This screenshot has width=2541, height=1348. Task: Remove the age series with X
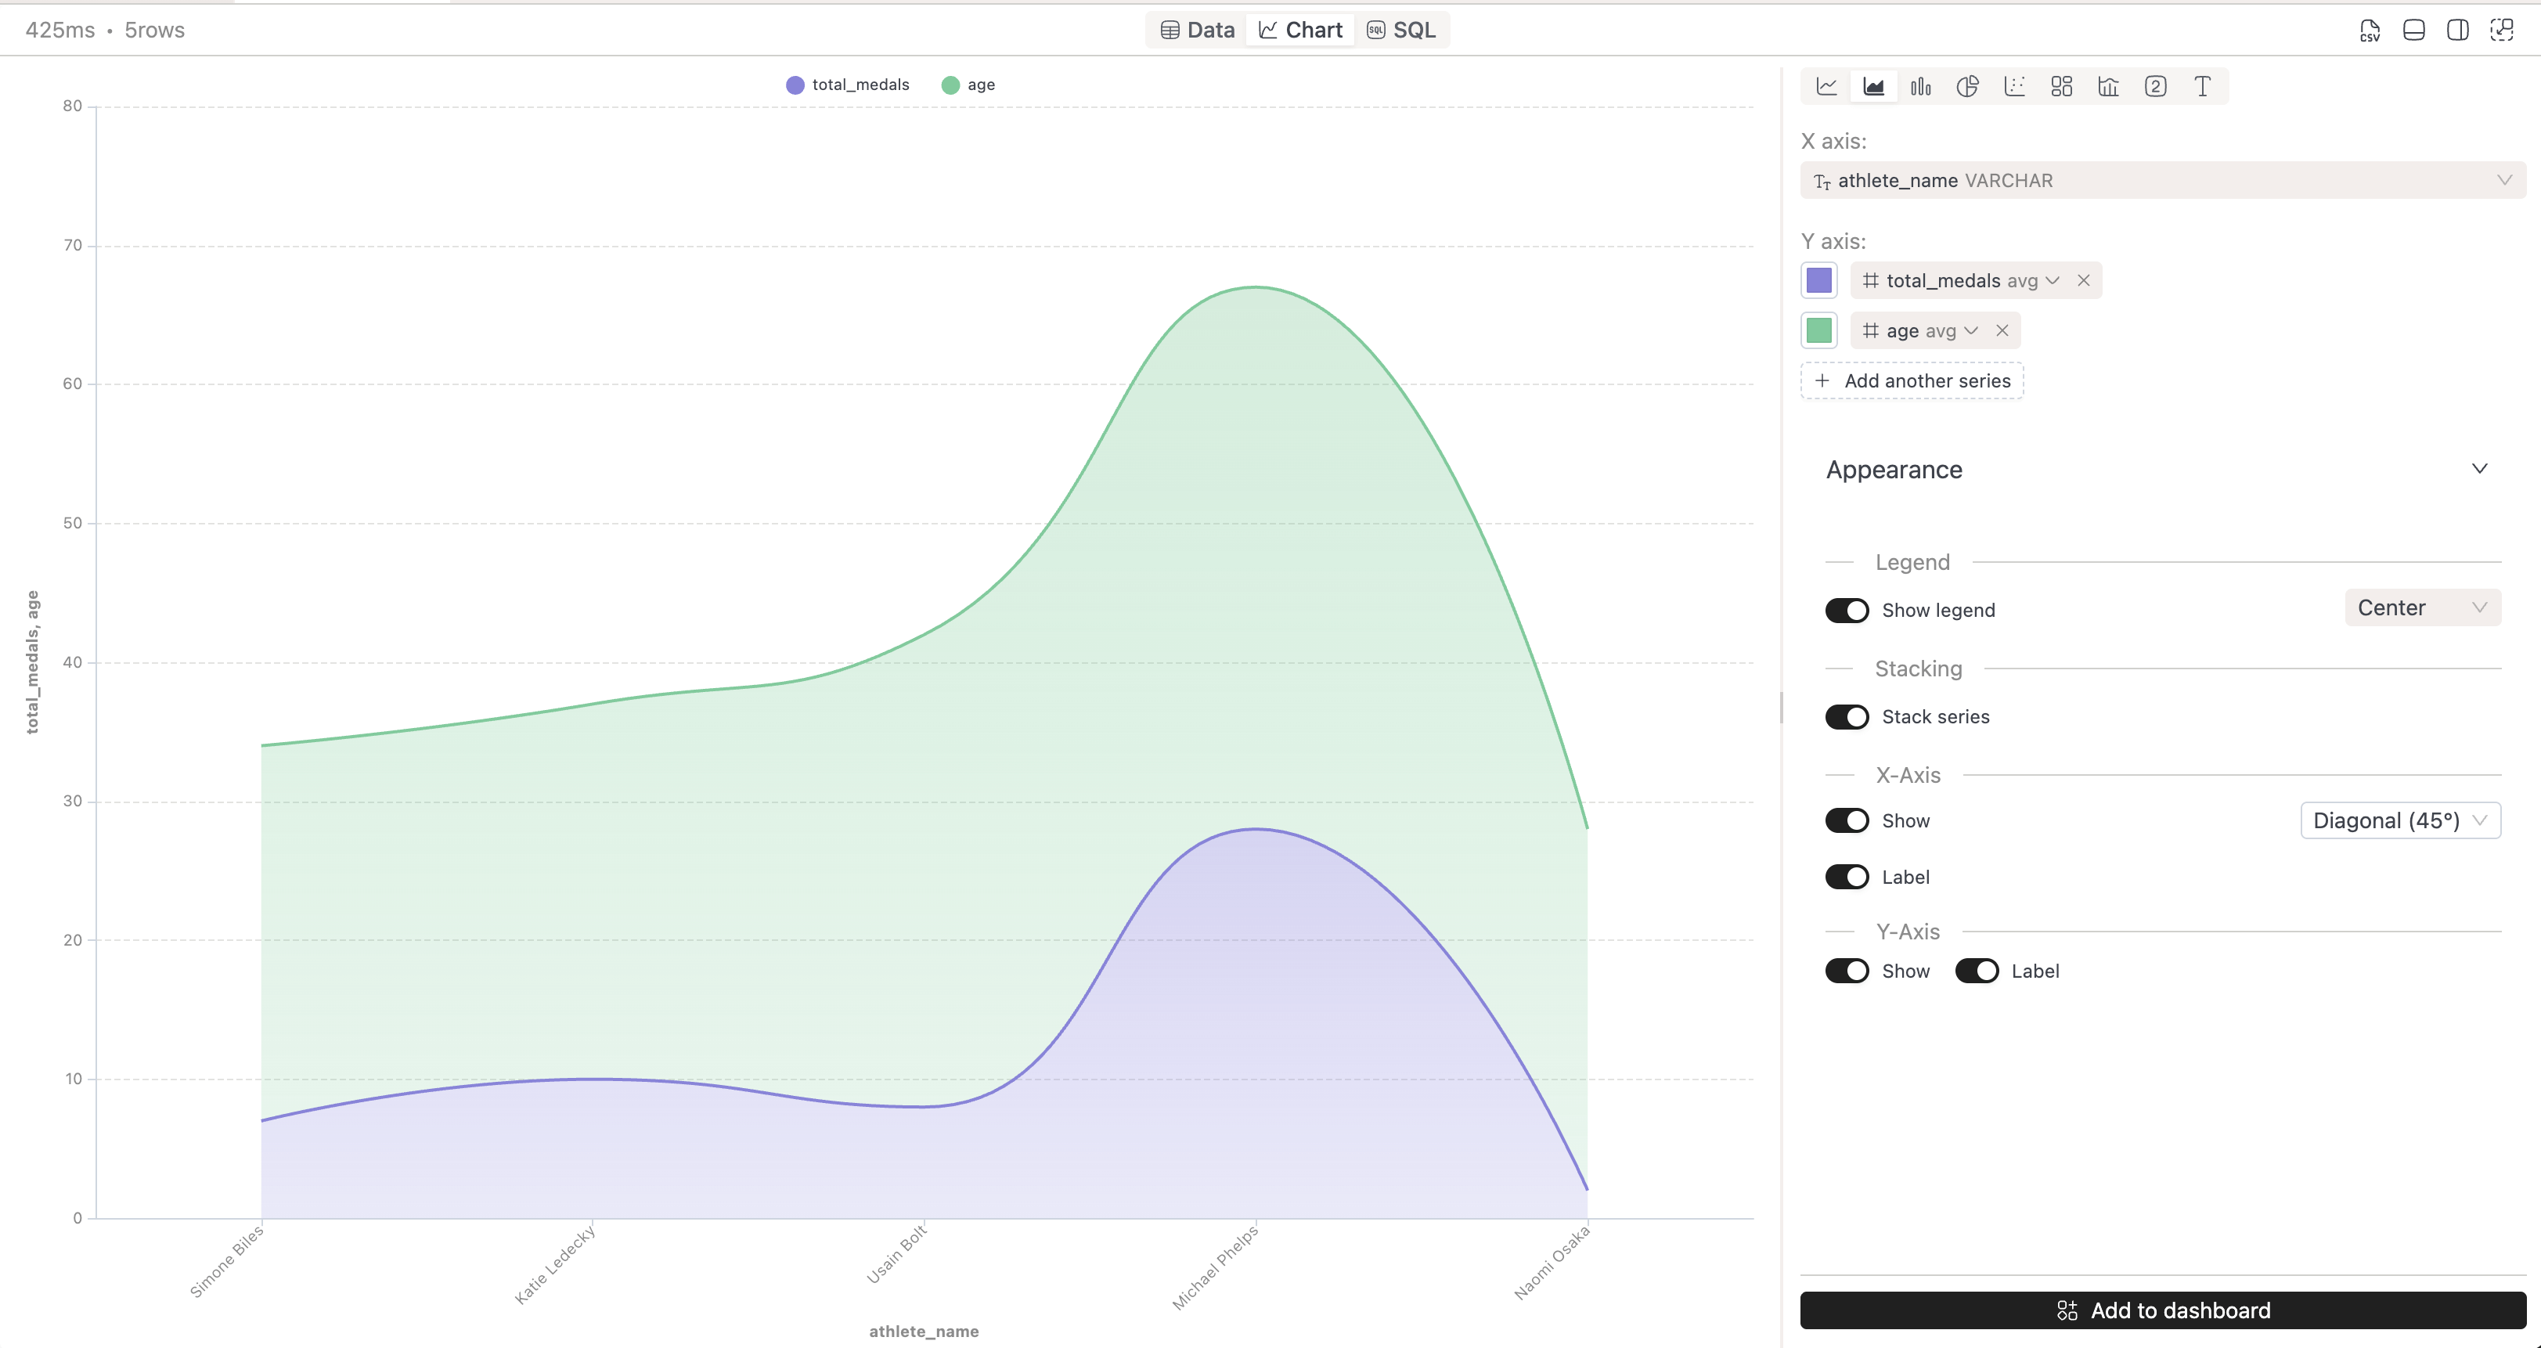(x=2002, y=331)
